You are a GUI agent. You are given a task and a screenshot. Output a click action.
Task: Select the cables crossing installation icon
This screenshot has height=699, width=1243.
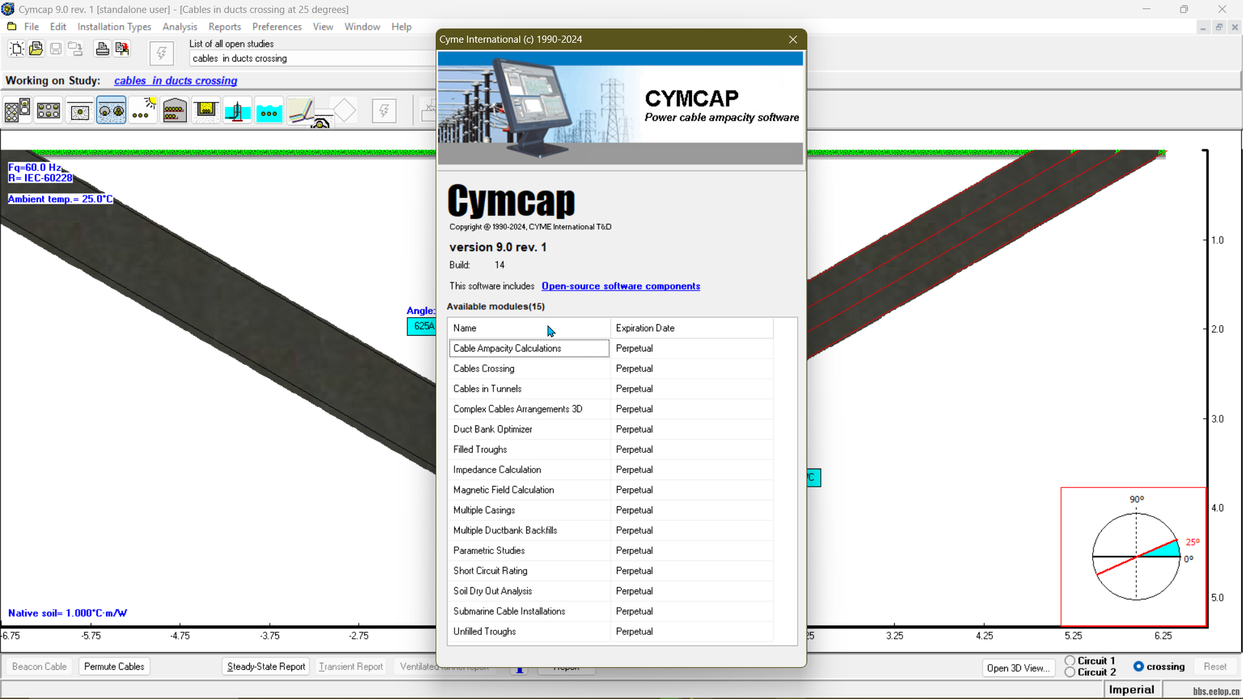(300, 111)
